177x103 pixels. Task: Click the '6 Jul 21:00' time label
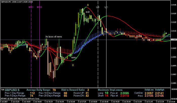tap(137, 102)
